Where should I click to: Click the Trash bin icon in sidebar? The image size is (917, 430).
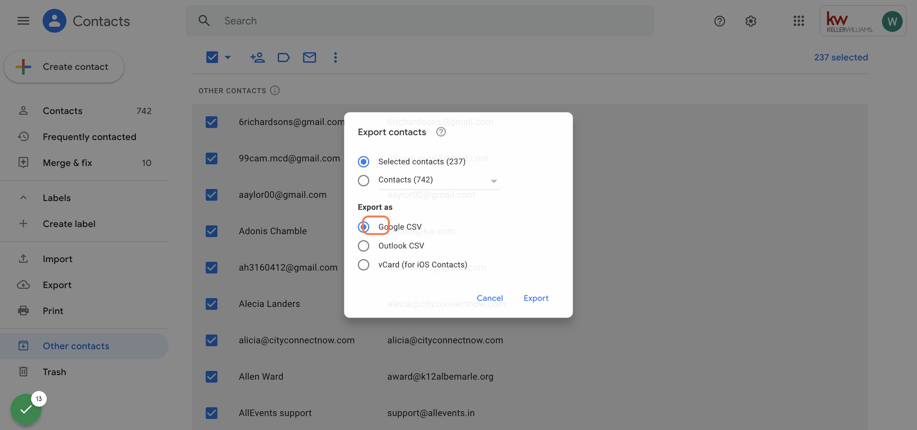(x=23, y=372)
